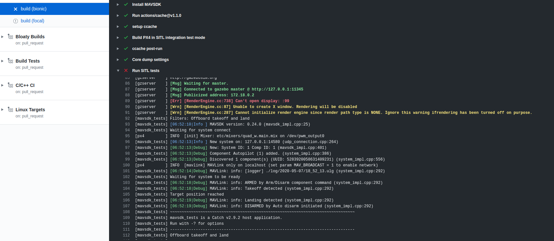
Task: Click log line number 92
Action: tap(127, 118)
